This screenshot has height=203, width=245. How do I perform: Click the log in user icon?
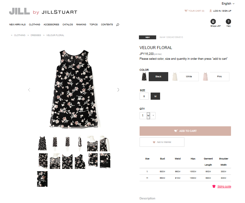tap(211, 11)
